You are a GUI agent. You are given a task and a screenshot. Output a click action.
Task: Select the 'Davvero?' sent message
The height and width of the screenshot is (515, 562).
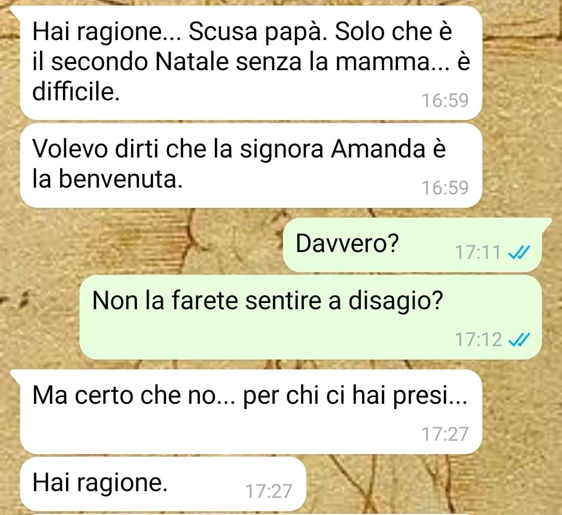(x=412, y=245)
